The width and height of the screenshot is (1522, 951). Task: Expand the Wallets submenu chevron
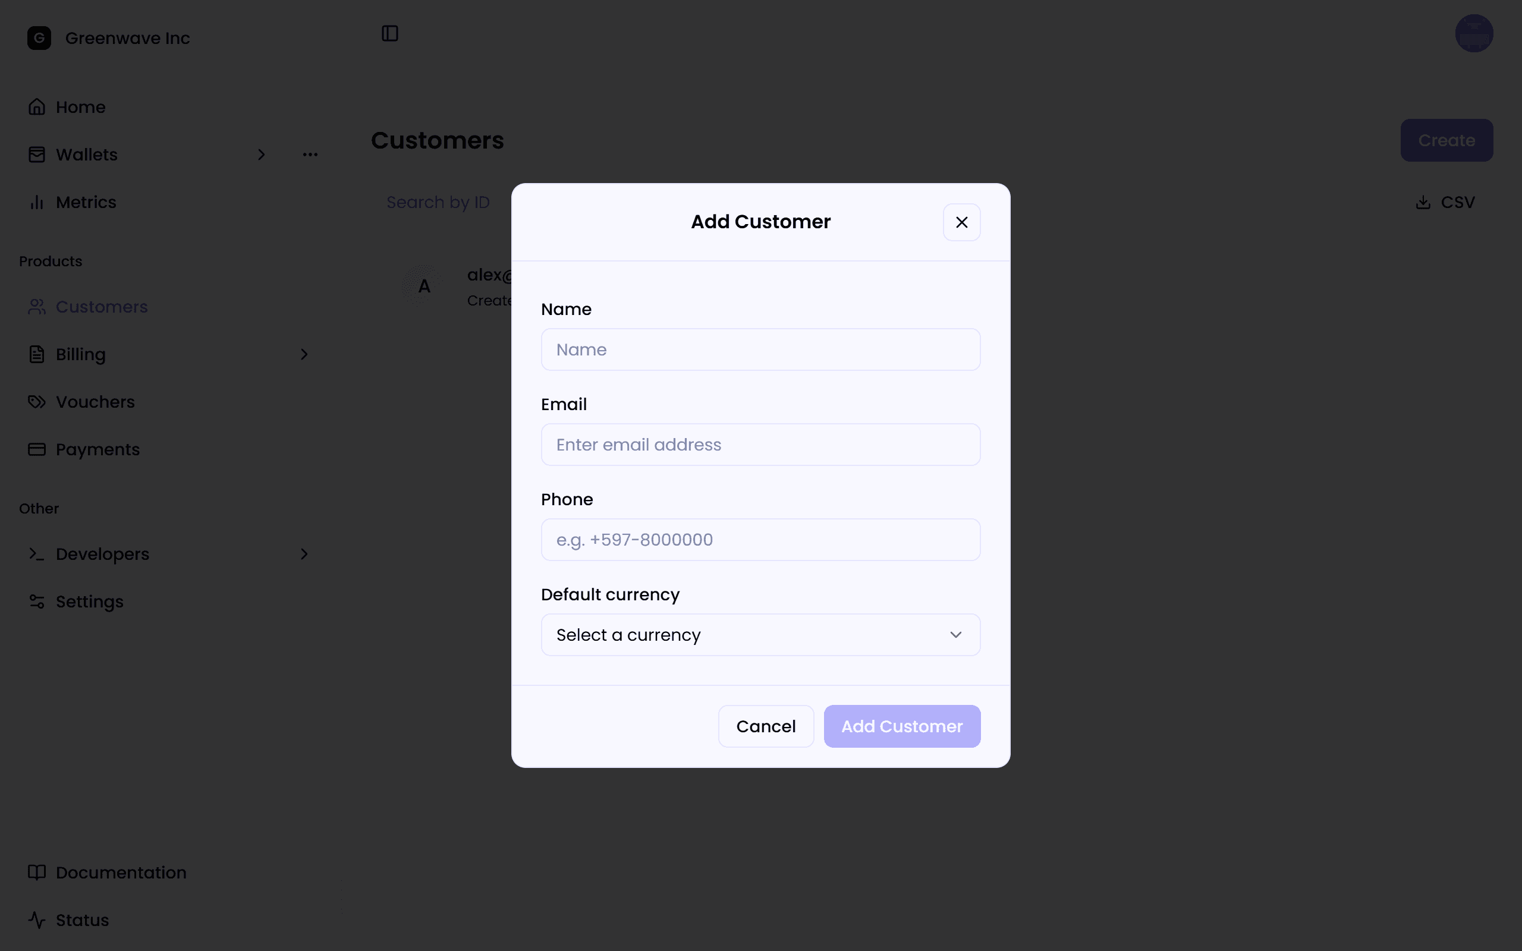[262, 155]
